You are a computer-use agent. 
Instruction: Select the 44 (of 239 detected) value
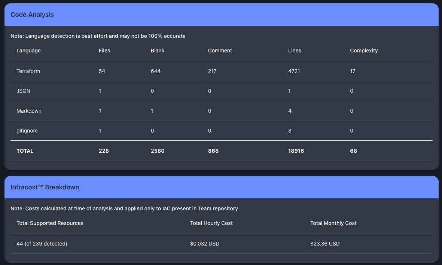(42, 244)
